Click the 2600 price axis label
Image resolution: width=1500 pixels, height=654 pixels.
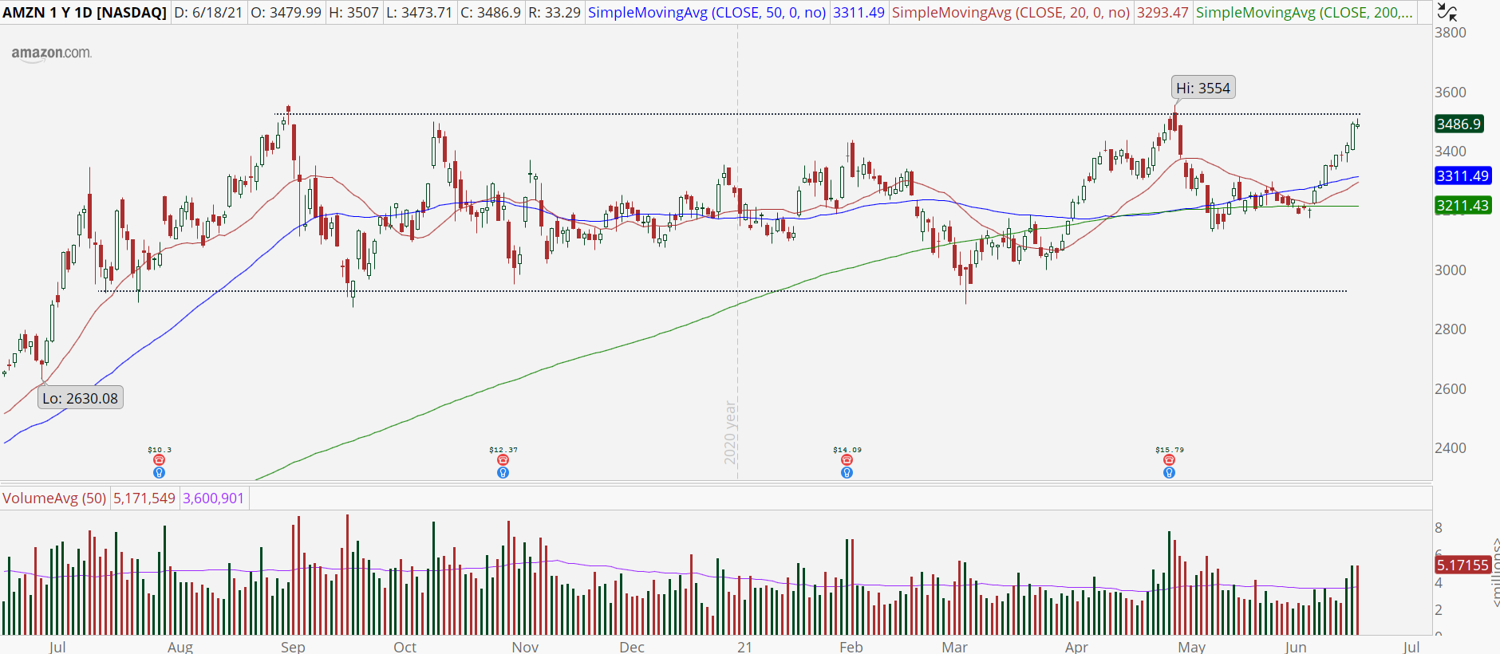tap(1451, 389)
